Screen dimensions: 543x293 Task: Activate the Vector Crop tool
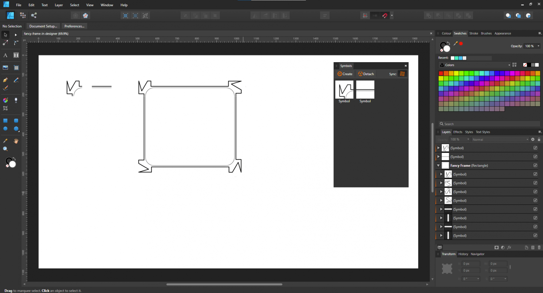(x=5, y=108)
